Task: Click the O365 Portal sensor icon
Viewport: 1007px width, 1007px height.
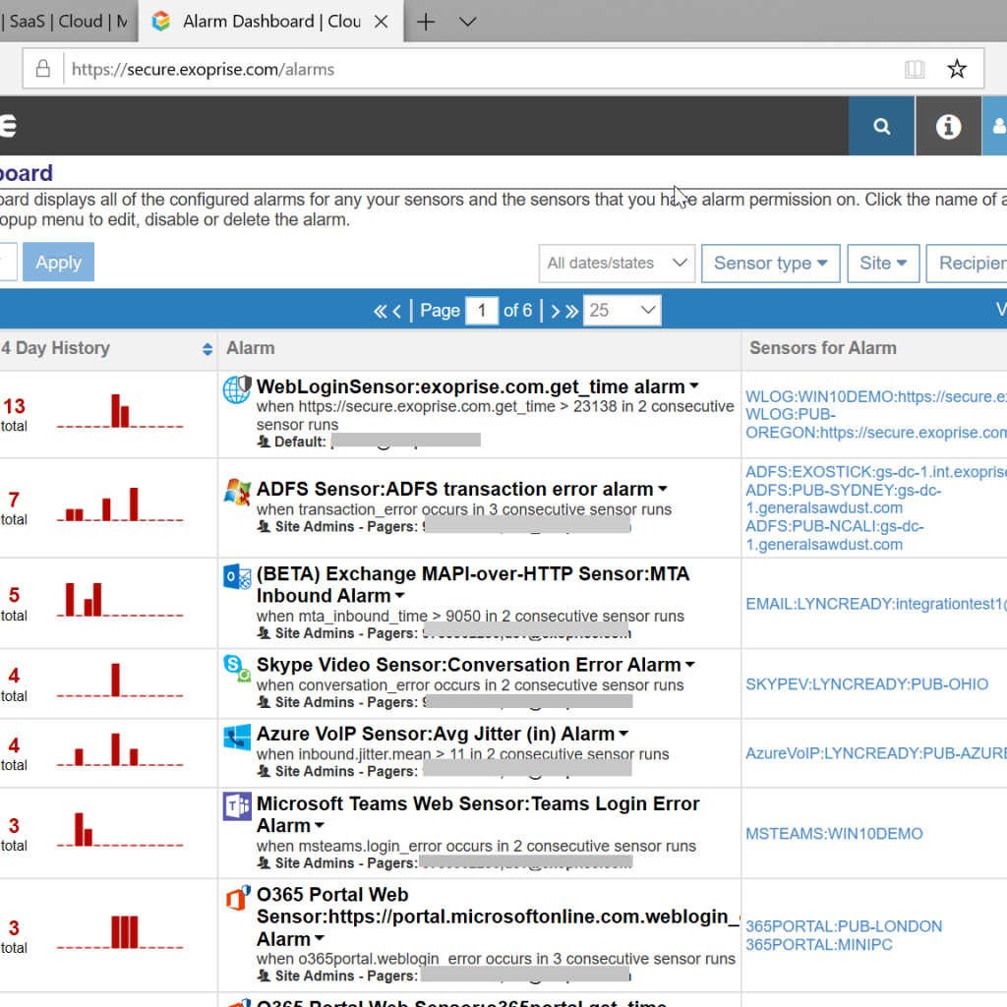Action: 237,898
